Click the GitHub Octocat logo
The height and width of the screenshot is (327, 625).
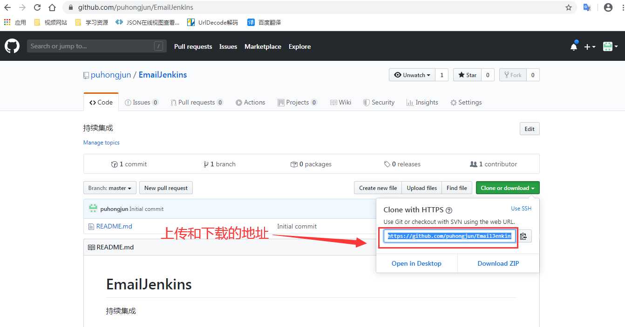pyautogui.click(x=12, y=46)
